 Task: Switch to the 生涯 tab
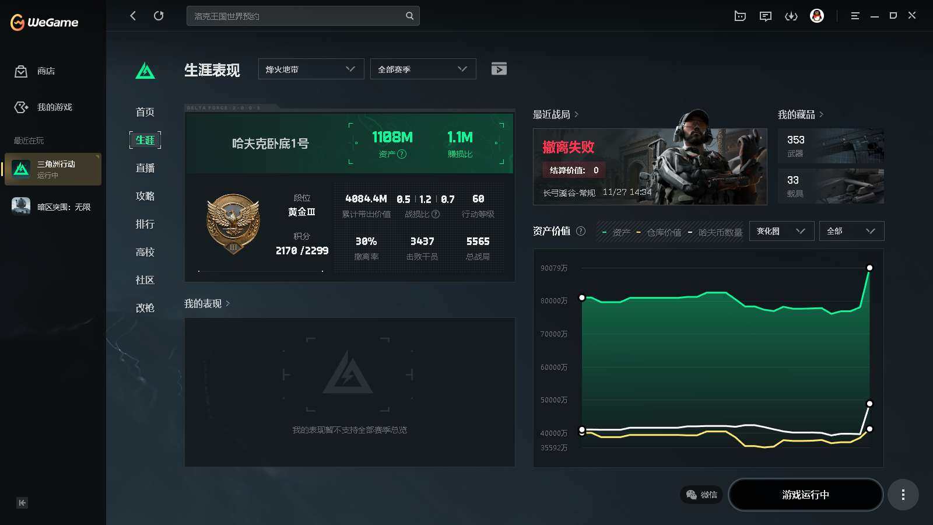tap(145, 140)
